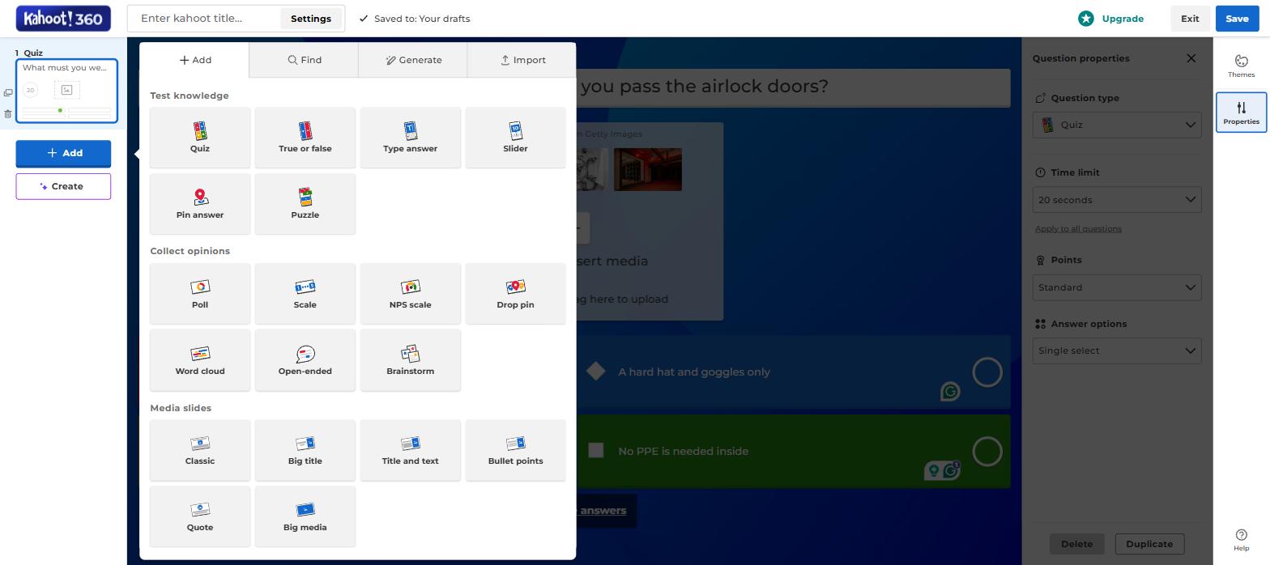This screenshot has width=1270, height=565.
Task: Duplicate slide 1 from the sidebar icon
Action: point(8,93)
